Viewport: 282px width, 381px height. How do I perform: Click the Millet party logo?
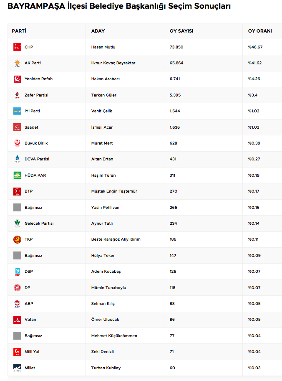(x=17, y=368)
